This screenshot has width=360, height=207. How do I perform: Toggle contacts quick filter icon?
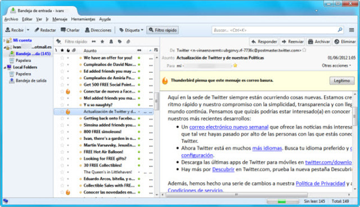pos(111,42)
